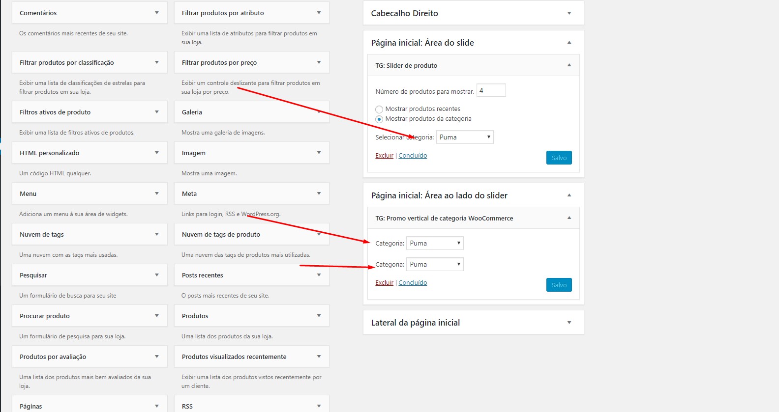Click Concluído in the Slider de produto widget

(x=413, y=156)
